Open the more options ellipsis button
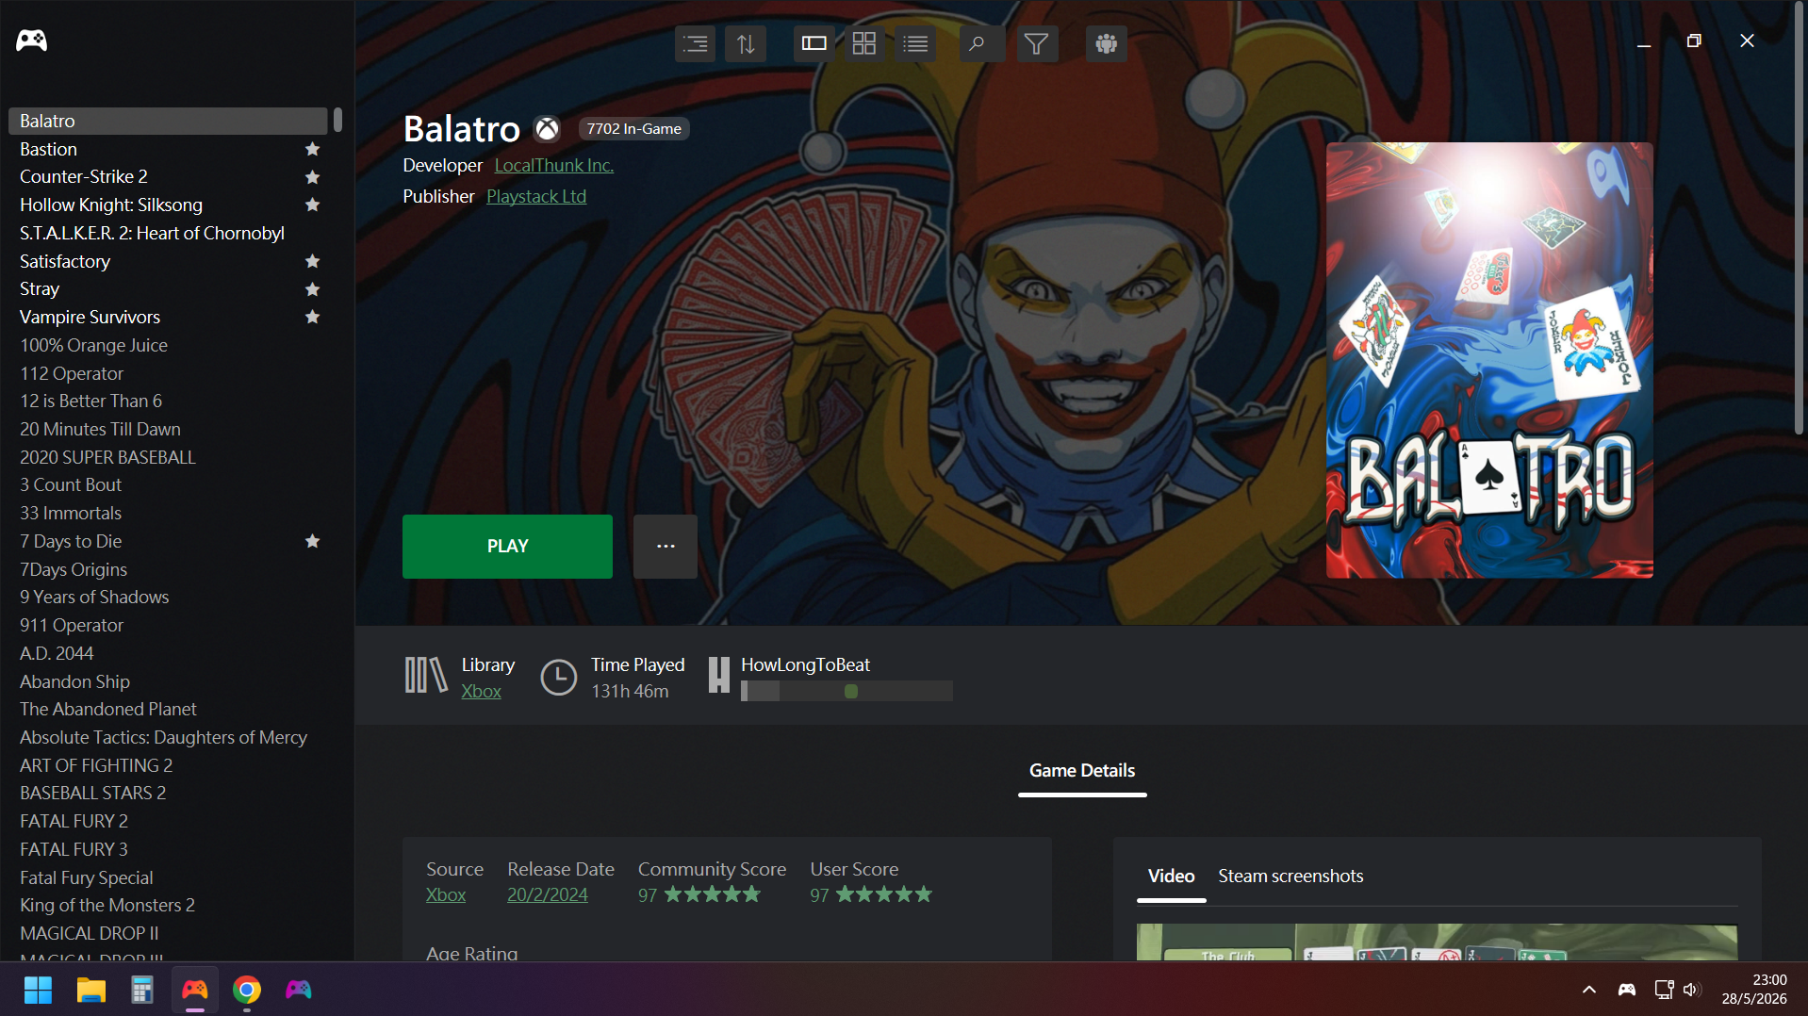Image resolution: width=1808 pixels, height=1016 pixels. [666, 547]
